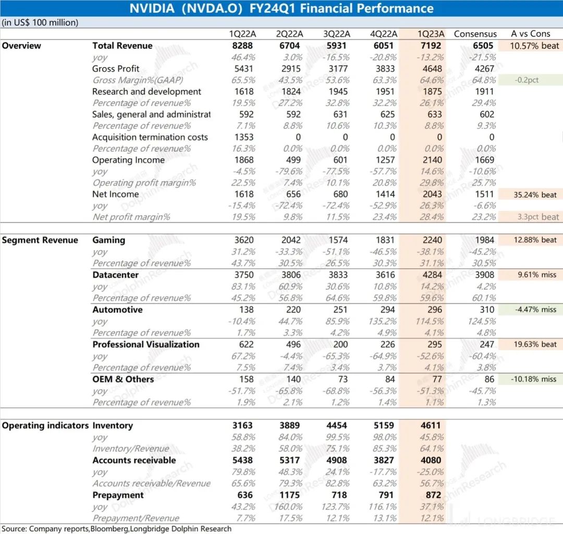This screenshot has width=563, height=534.
Task: Click Acquisition termination costs label
Action: point(150,137)
